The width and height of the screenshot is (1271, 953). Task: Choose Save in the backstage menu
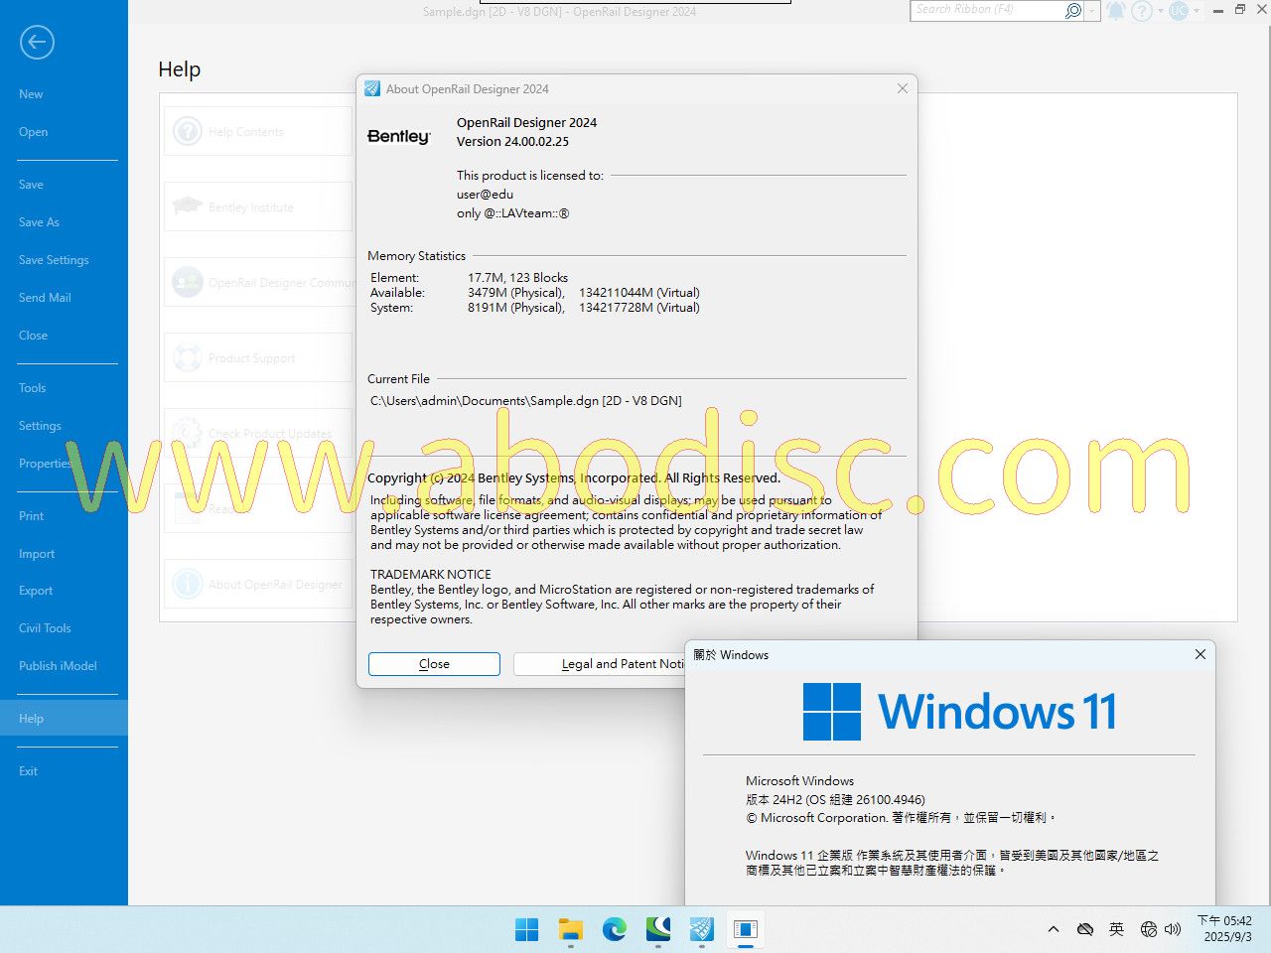pyautogui.click(x=31, y=185)
